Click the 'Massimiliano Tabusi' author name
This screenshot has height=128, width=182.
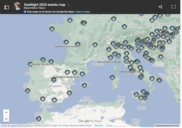[35, 8]
